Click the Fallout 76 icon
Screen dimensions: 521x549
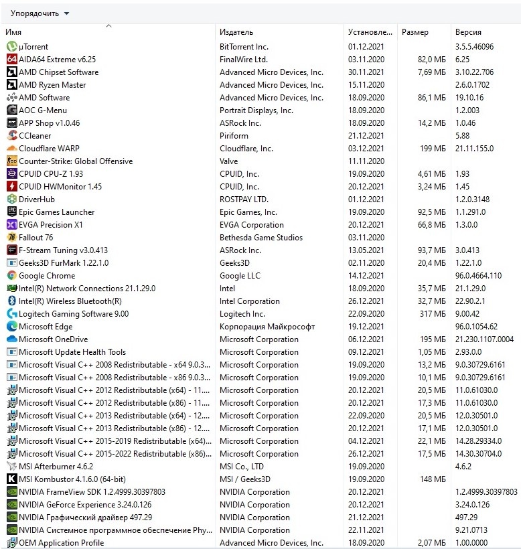click(x=12, y=238)
